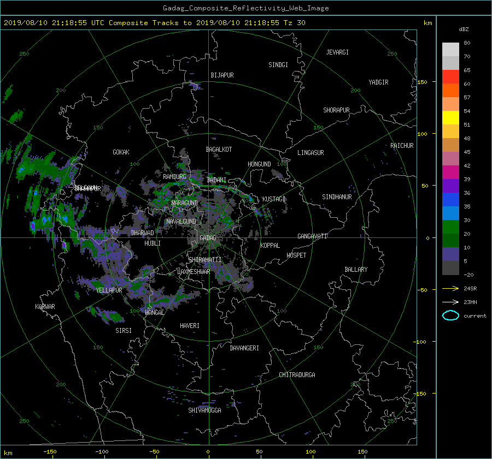The image size is (492, 459).
Task: Select the magenta swatch in dBZ scale
Action: point(450,172)
